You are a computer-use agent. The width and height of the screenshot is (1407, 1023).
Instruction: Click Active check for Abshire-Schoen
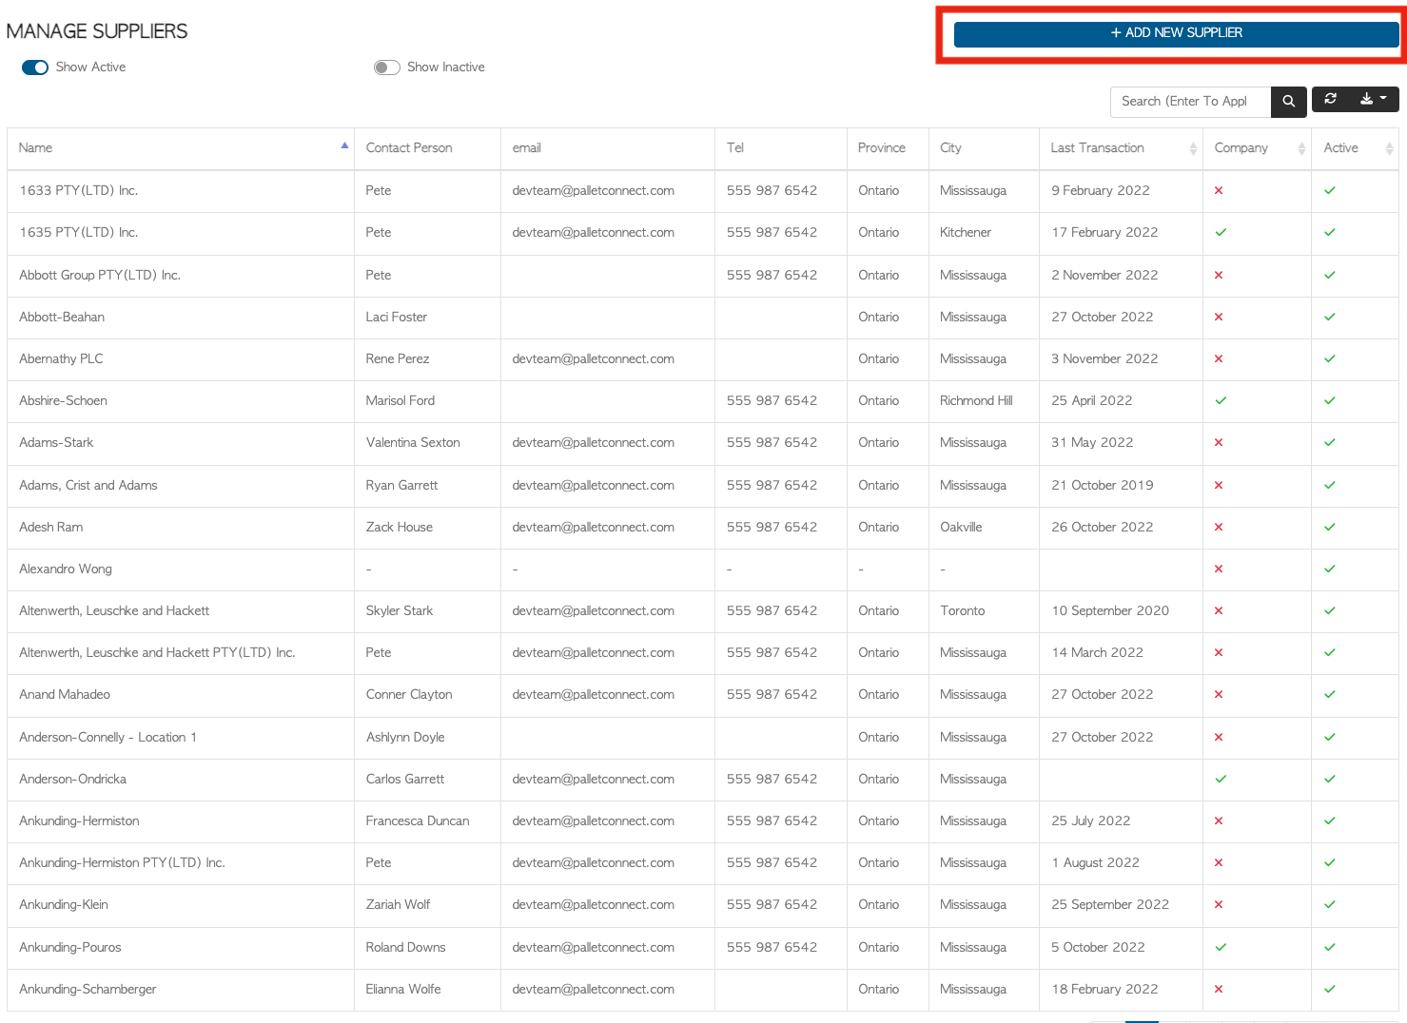pos(1330,401)
